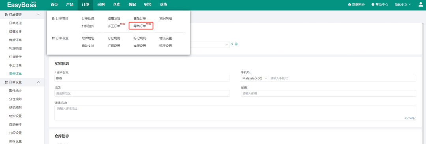This screenshot has height=144, width=426.
Task: Select 零售订单 in the popup menu
Action: 140,26
